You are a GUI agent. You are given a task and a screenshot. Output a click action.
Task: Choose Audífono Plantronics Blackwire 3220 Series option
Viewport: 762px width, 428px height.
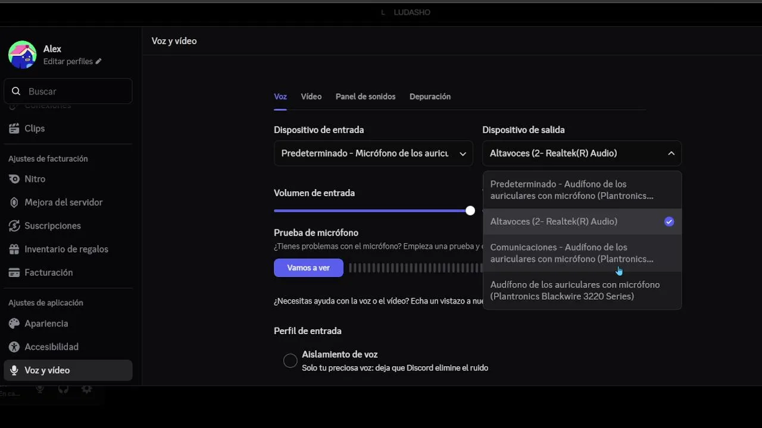582,291
